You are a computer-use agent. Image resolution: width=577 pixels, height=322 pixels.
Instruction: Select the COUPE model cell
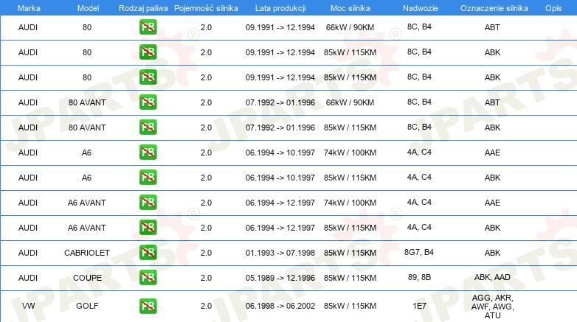coord(87,278)
